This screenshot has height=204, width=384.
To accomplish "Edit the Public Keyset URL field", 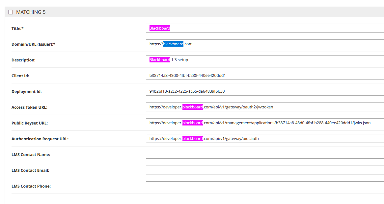I will (x=265, y=123).
